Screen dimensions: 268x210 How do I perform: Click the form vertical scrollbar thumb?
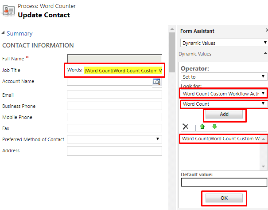(172, 52)
